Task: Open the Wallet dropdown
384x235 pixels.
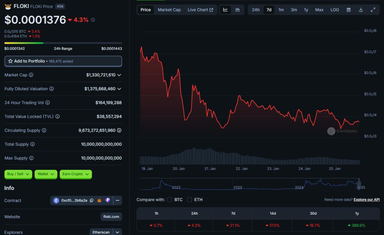Action: point(46,174)
